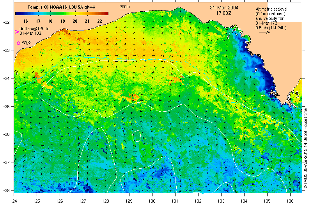Click the '31-Mar 17Z' velocity legend line
The image size is (312, 203).
coord(267,23)
